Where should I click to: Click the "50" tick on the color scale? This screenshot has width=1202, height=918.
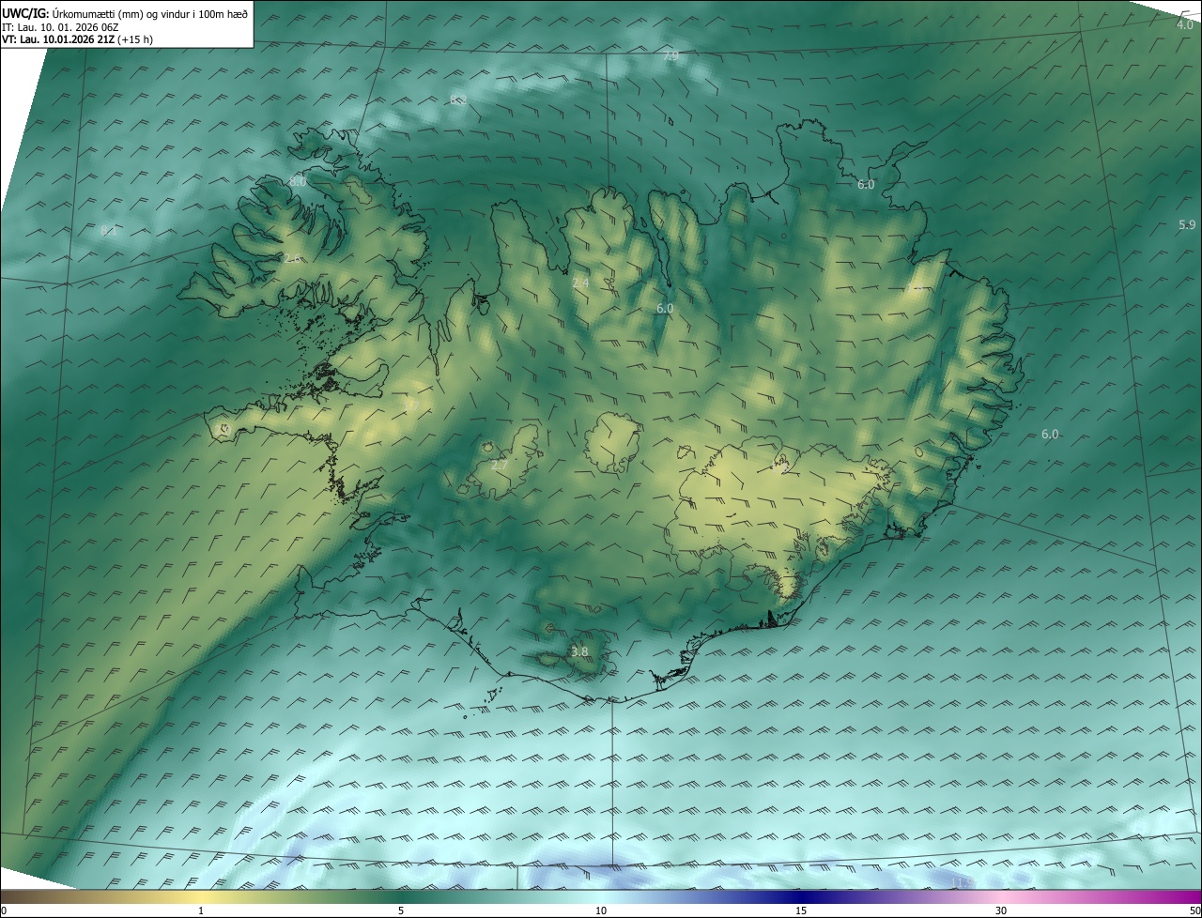point(1194,910)
